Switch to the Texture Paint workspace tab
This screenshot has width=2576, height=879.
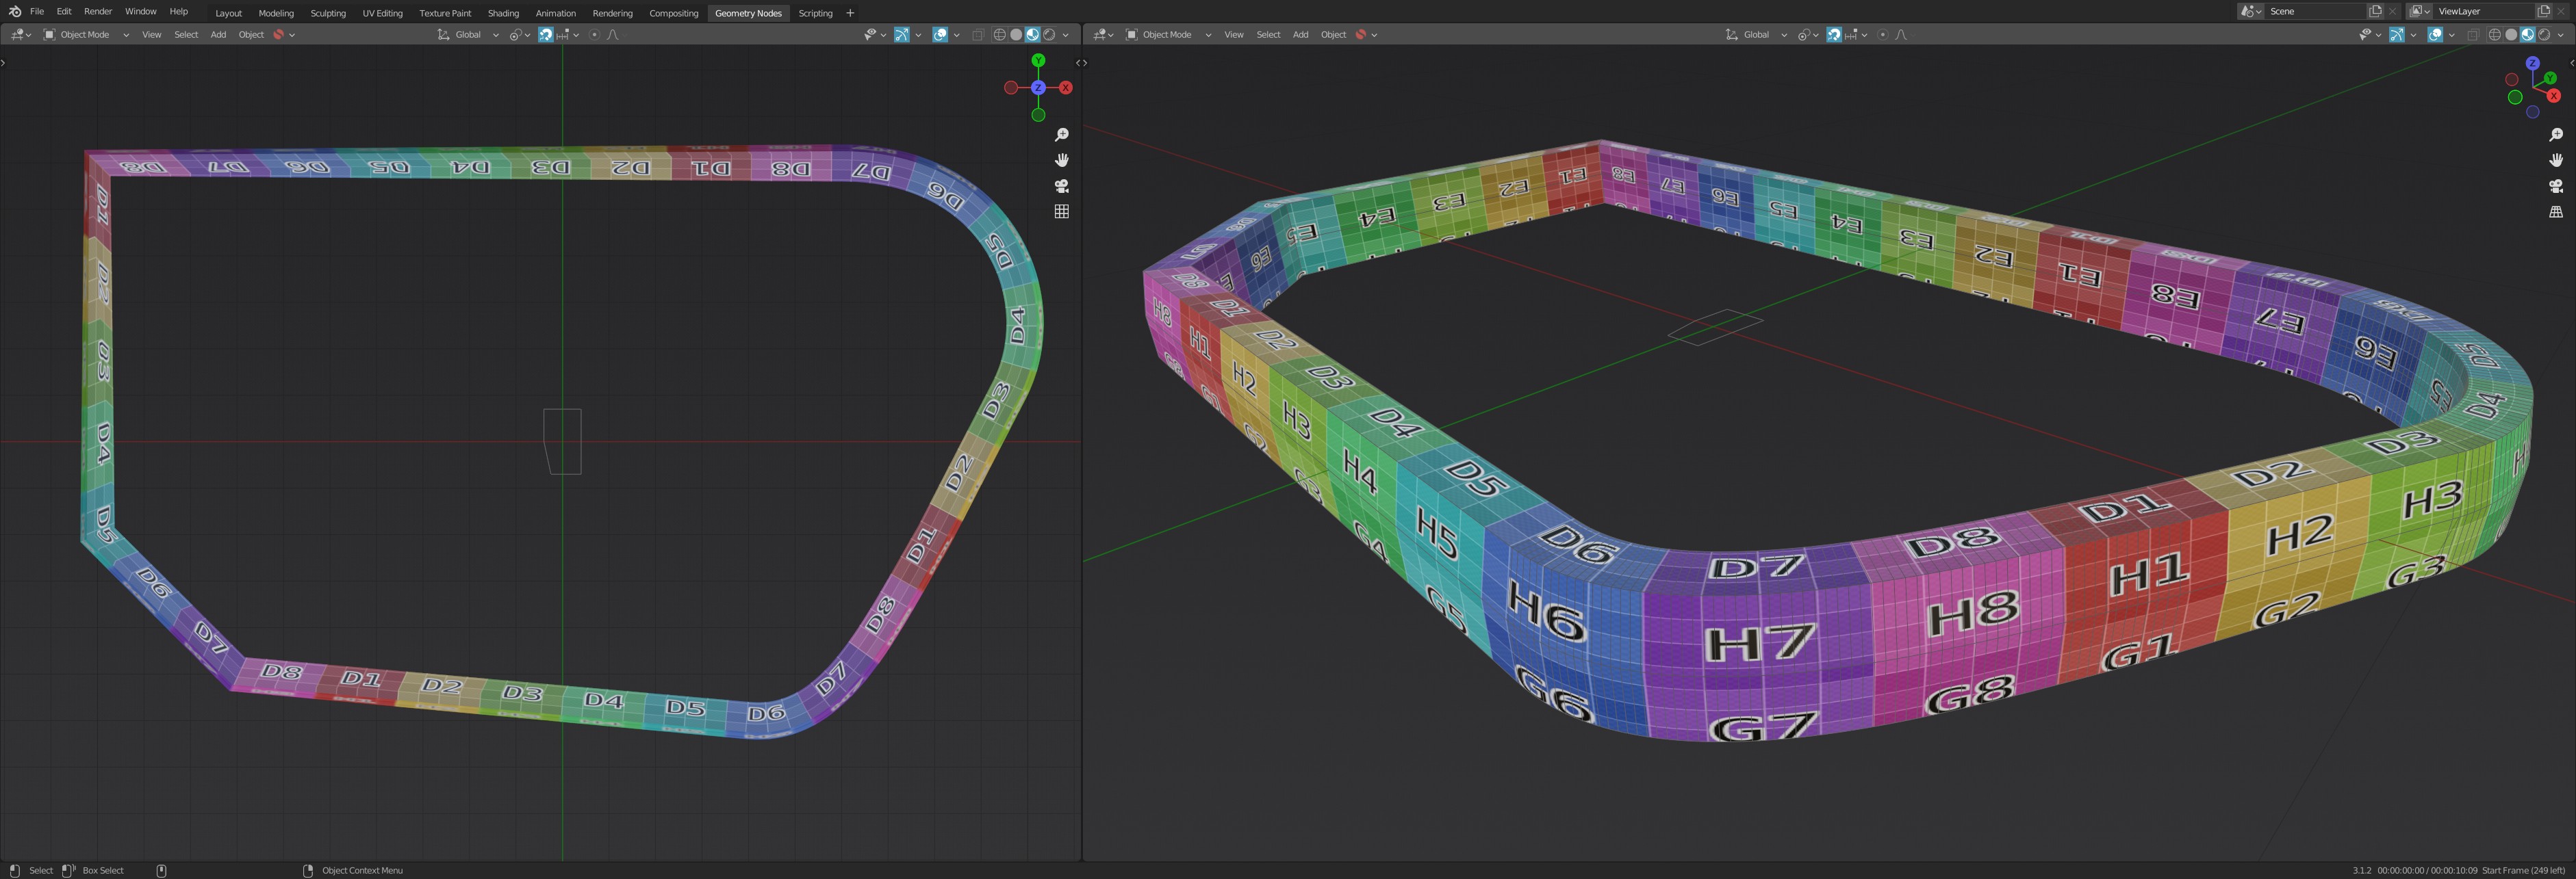445,13
